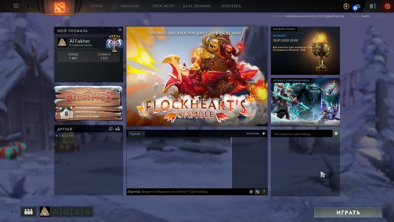Open the БАЗА ЗНАНИЙ tab
Image resolution: width=394 pixels, height=222 pixels.
point(197,6)
